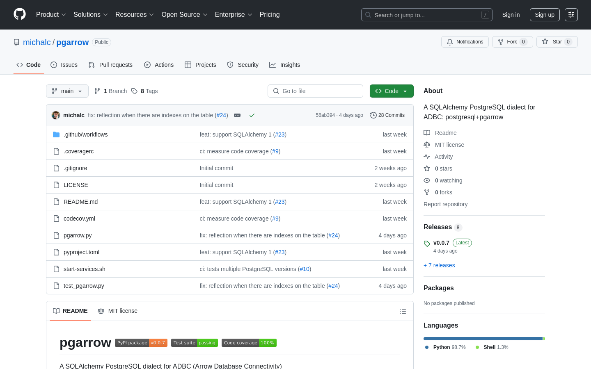The image size is (591, 369).
Task: Open the main branch selector dropdown
Action: click(x=67, y=91)
